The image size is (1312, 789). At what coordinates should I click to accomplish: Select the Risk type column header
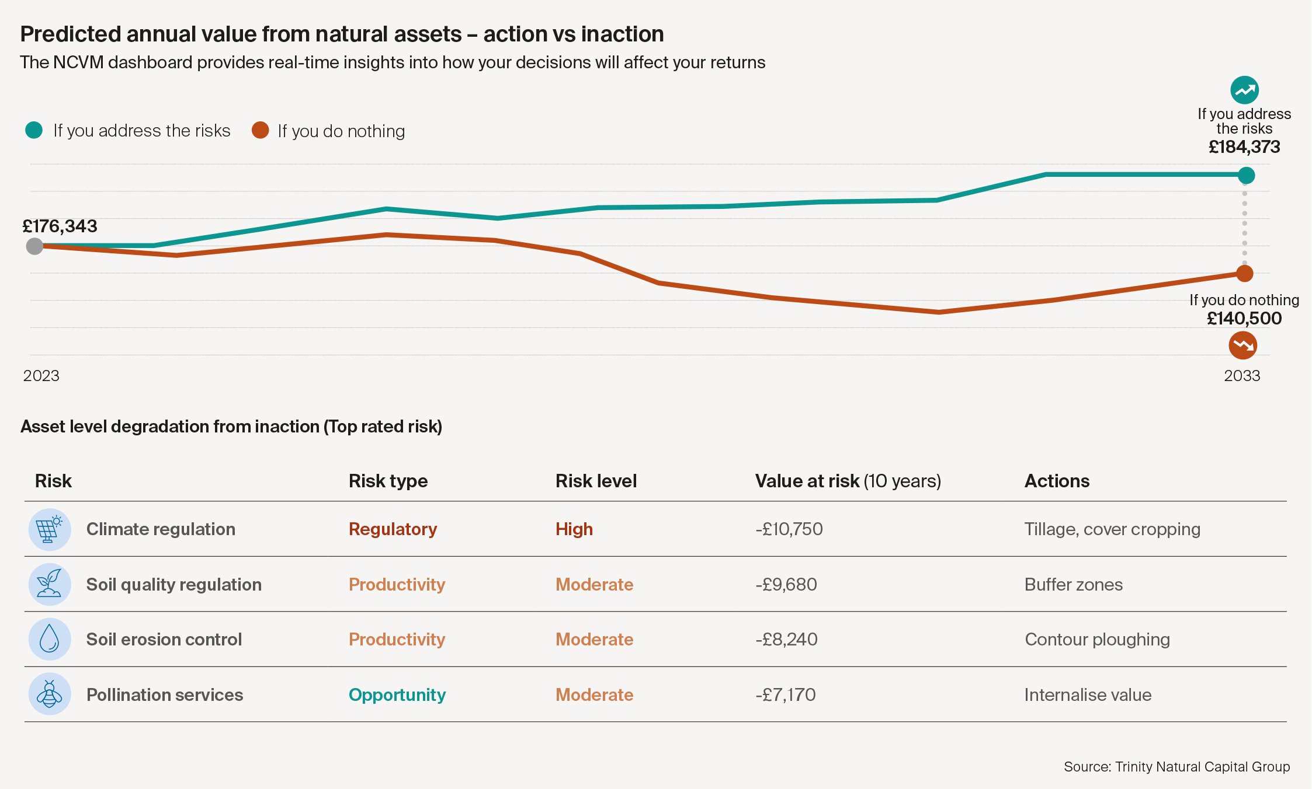(x=388, y=481)
